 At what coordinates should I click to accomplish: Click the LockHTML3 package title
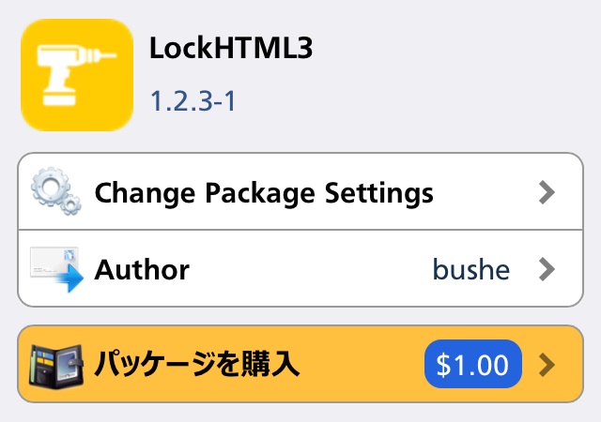231,48
